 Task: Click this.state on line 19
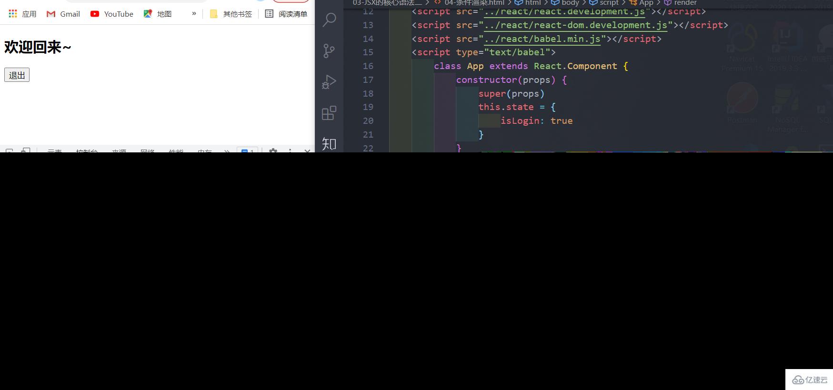(x=506, y=107)
